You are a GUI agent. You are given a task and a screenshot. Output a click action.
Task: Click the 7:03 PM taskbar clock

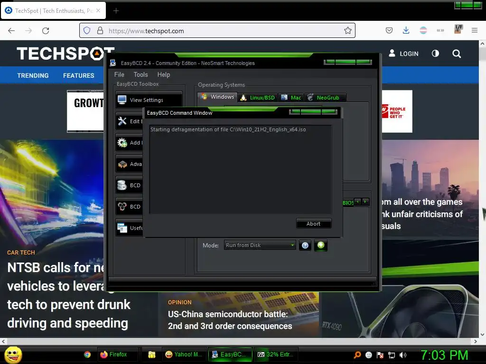pyautogui.click(x=444, y=355)
